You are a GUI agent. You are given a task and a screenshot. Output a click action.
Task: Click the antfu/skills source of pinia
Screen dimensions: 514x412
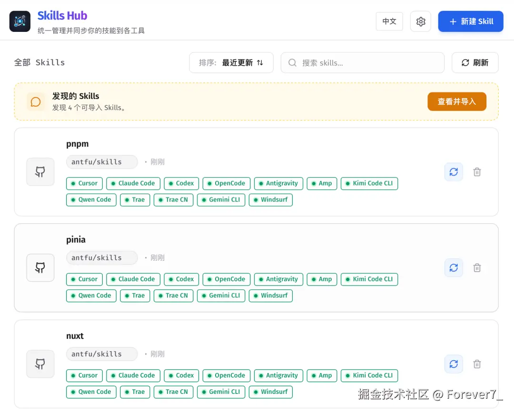pyautogui.click(x=102, y=258)
